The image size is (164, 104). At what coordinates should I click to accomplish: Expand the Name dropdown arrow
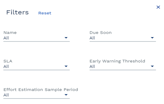tap(66, 38)
